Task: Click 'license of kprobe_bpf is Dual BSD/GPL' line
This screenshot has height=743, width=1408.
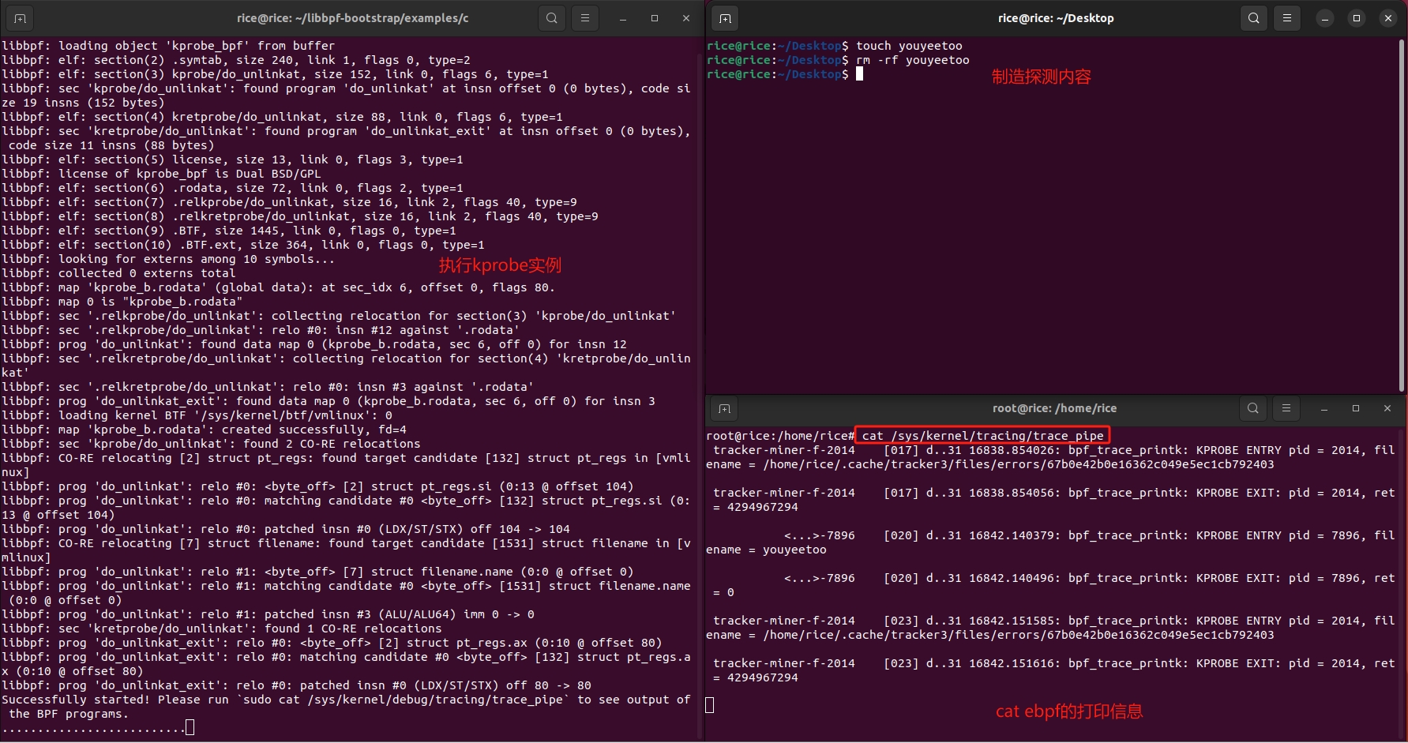Action: tap(161, 174)
